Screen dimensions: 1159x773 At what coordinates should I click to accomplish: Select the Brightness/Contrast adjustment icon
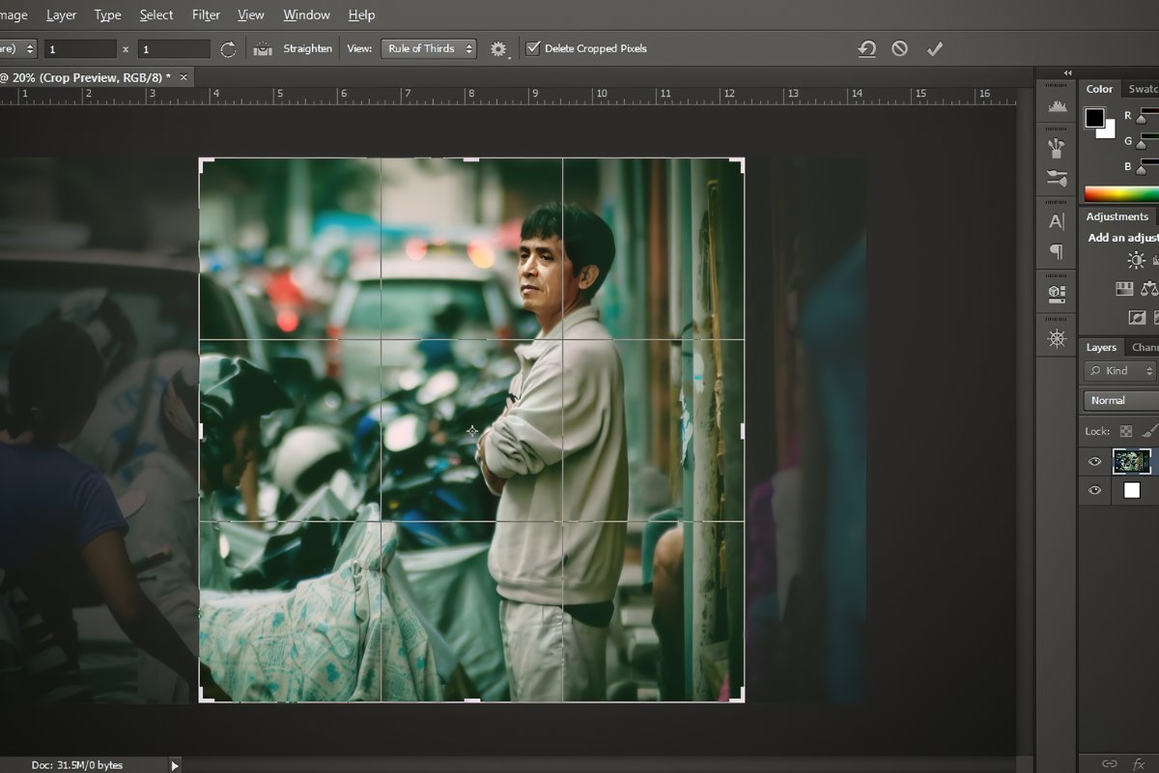pos(1138,259)
